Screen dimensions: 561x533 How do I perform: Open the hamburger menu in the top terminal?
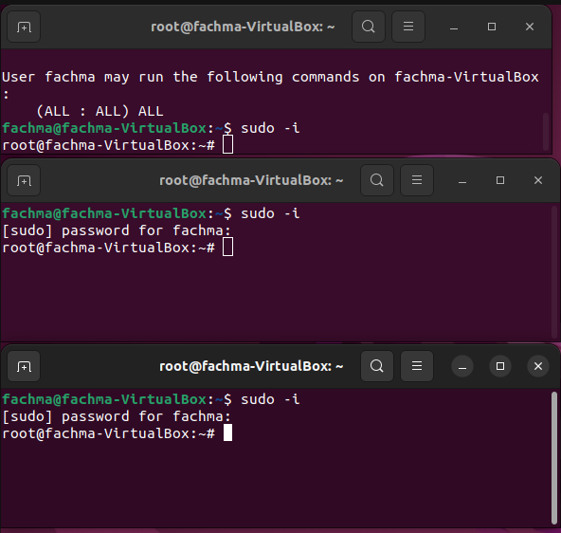point(408,27)
